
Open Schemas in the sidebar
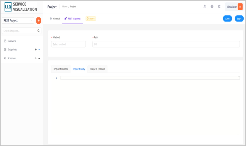click(x=12, y=58)
